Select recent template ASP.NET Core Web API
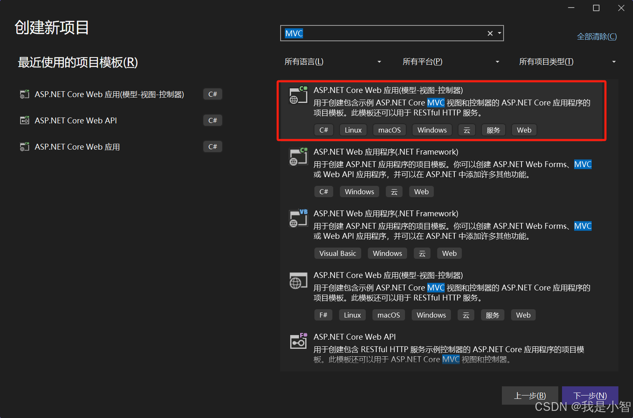Screen dimensions: 633x418 coord(121,120)
